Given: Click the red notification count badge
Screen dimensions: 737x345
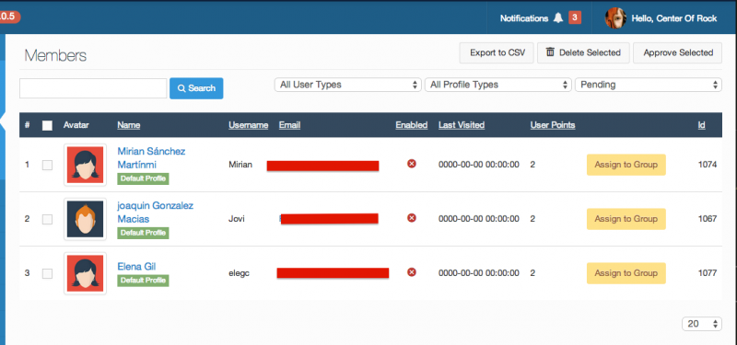Looking at the screenshot, I should [574, 17].
